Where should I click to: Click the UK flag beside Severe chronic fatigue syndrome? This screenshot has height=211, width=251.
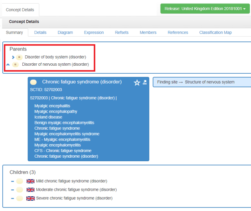click(x=30, y=198)
